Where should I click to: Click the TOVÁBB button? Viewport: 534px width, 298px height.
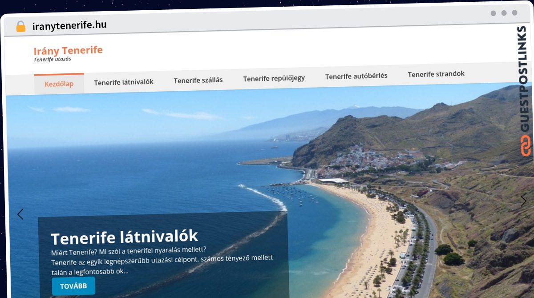coord(73,286)
